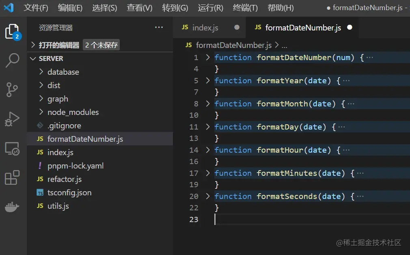Open the Search view icon
Screen dimensions: 410x255
tap(12, 61)
